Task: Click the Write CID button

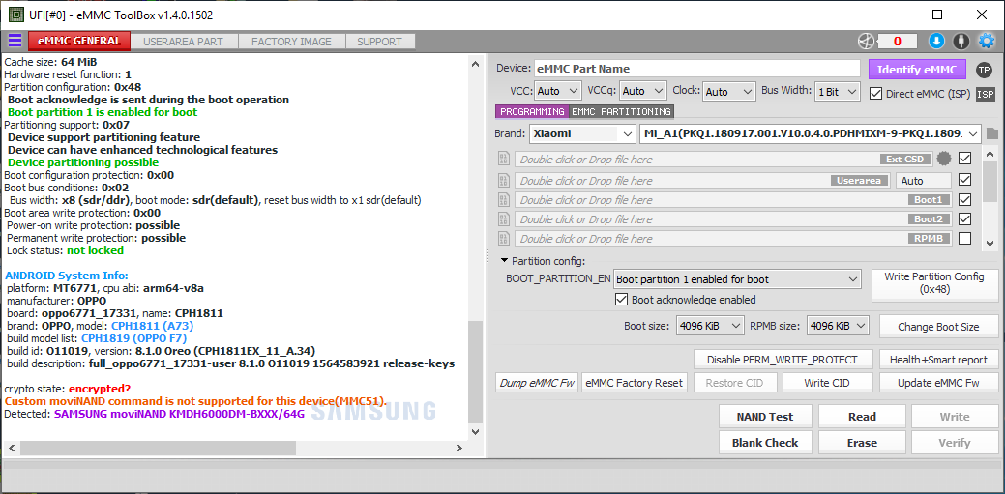Action: (825, 383)
